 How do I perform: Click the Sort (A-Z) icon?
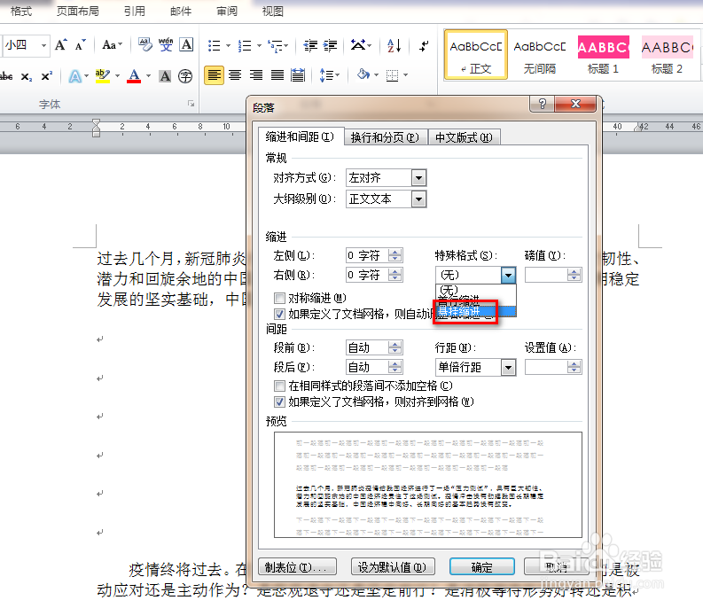(x=394, y=45)
